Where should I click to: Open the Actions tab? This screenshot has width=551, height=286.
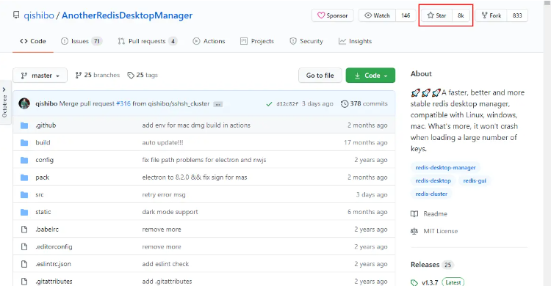tap(209, 41)
